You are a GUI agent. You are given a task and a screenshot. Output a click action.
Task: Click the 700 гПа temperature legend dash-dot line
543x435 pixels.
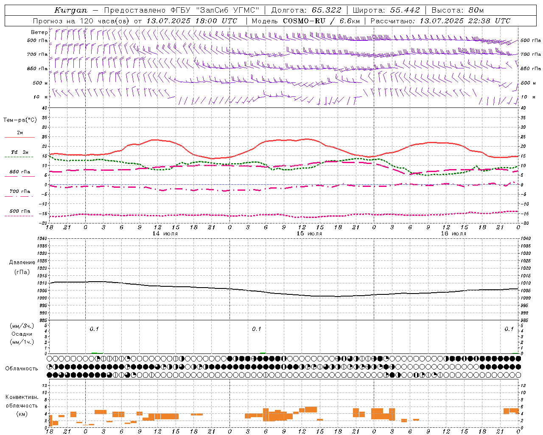click(x=20, y=196)
